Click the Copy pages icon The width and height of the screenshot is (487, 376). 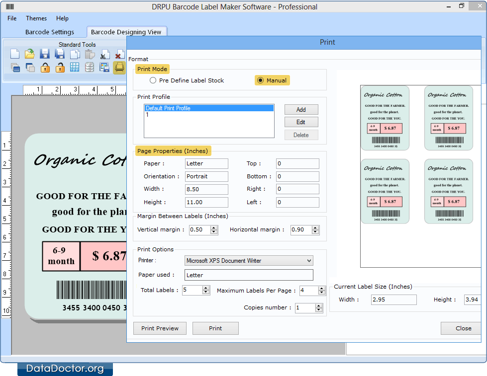pos(75,54)
